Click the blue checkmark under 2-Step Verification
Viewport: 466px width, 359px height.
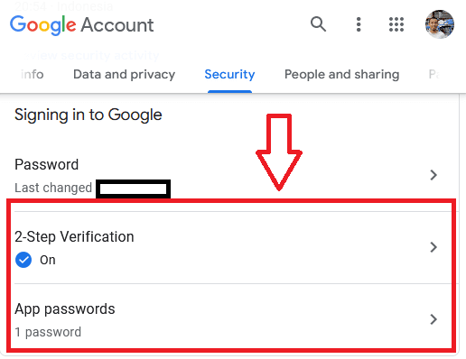[23, 260]
